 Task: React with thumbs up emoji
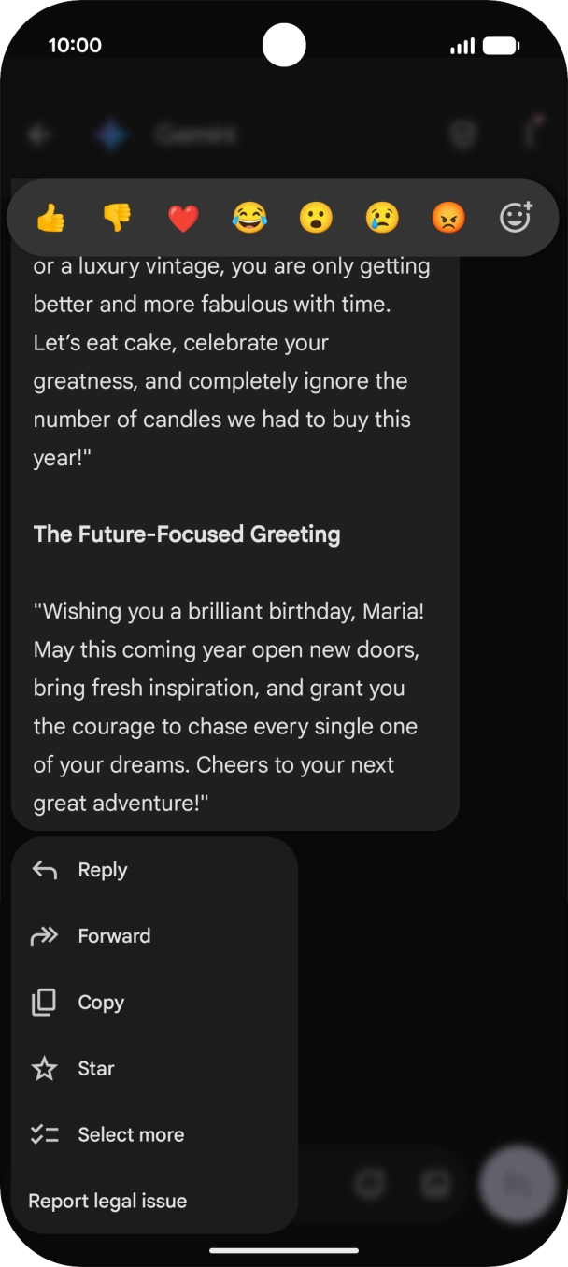click(50, 219)
